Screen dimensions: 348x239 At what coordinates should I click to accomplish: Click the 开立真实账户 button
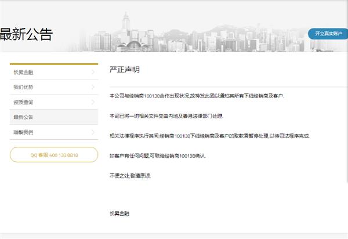328,34
